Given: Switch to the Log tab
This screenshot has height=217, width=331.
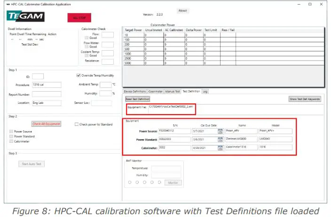Looking at the screenshot, I should coord(205,91).
